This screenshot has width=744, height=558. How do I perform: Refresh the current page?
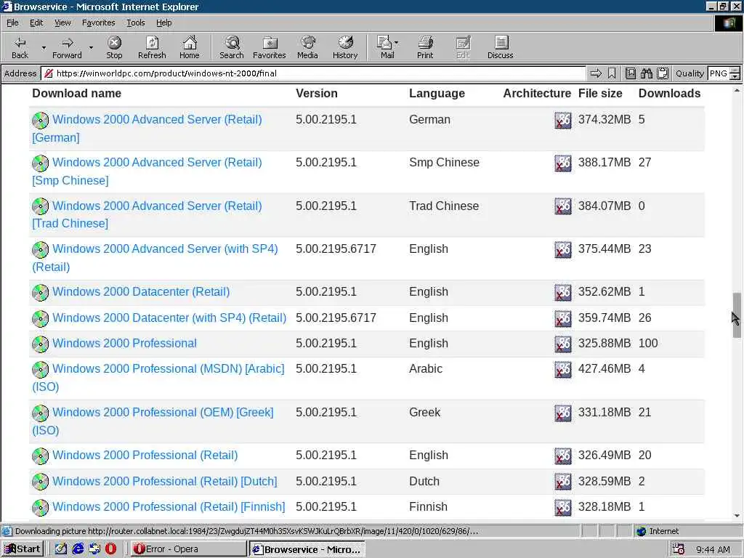tap(152, 47)
